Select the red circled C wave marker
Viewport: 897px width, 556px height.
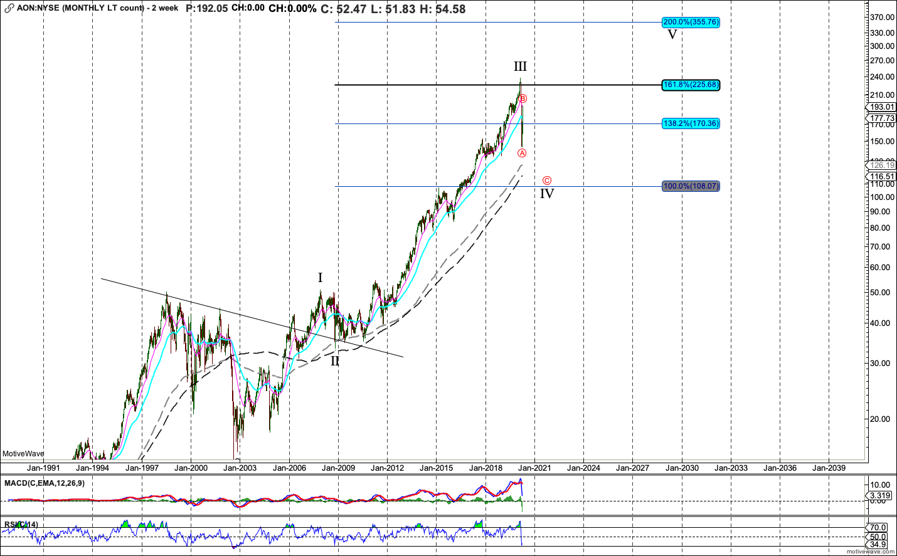(547, 181)
